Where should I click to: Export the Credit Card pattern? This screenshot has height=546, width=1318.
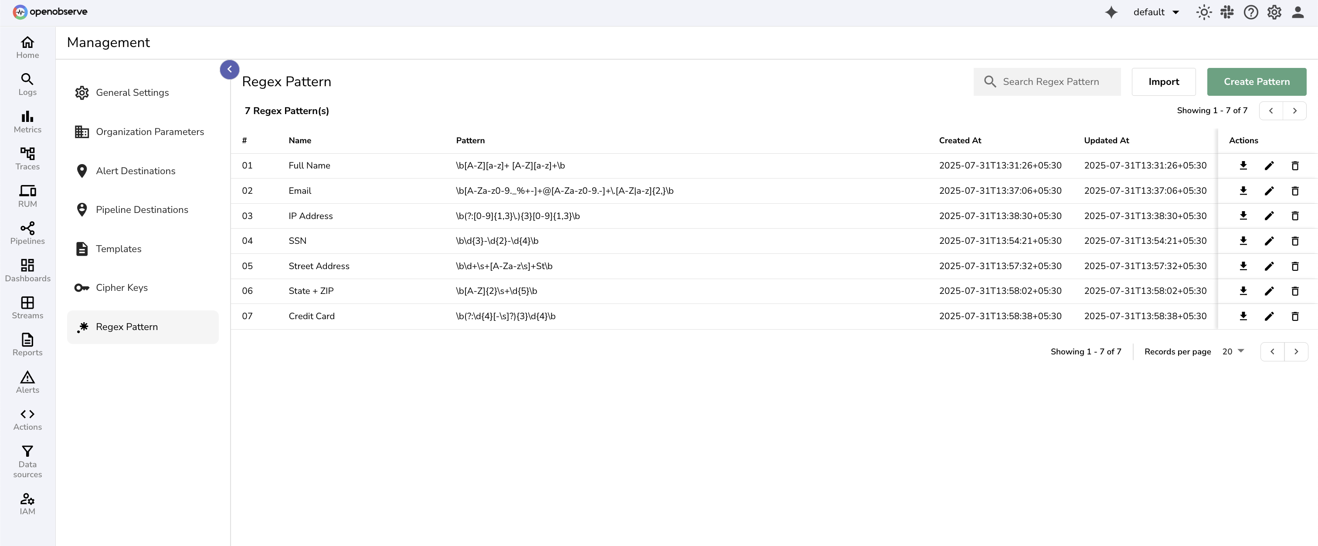tap(1243, 317)
